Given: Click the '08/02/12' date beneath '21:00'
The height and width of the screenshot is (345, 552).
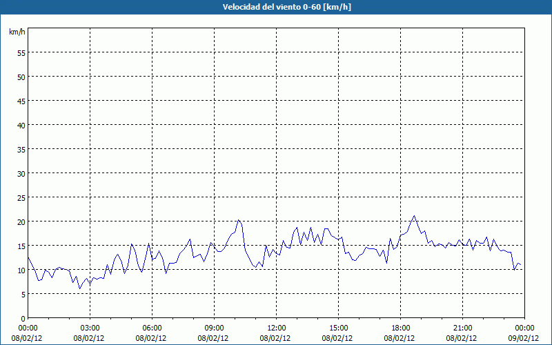Looking at the screenshot, I should [x=462, y=338].
